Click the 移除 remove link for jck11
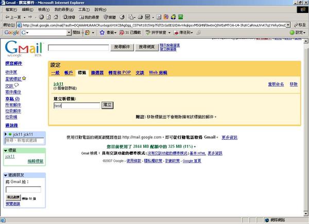 tap(294, 84)
